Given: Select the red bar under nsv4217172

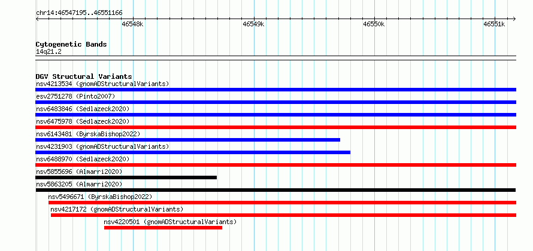Looking at the screenshot, I should tap(283, 215).
